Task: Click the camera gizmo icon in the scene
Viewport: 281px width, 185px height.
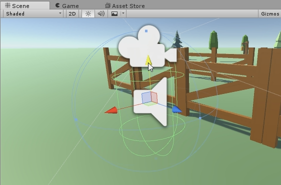Action: (147, 46)
